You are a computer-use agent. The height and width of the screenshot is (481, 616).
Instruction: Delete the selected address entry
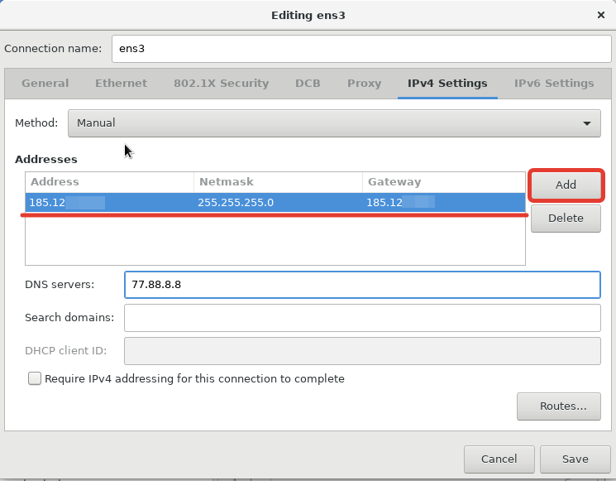566,219
